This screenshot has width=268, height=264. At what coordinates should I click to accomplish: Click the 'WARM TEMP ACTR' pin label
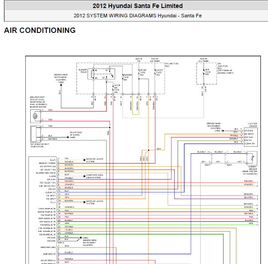click(47, 212)
